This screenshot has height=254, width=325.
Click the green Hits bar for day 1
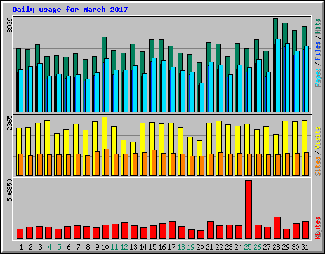tap(18, 59)
